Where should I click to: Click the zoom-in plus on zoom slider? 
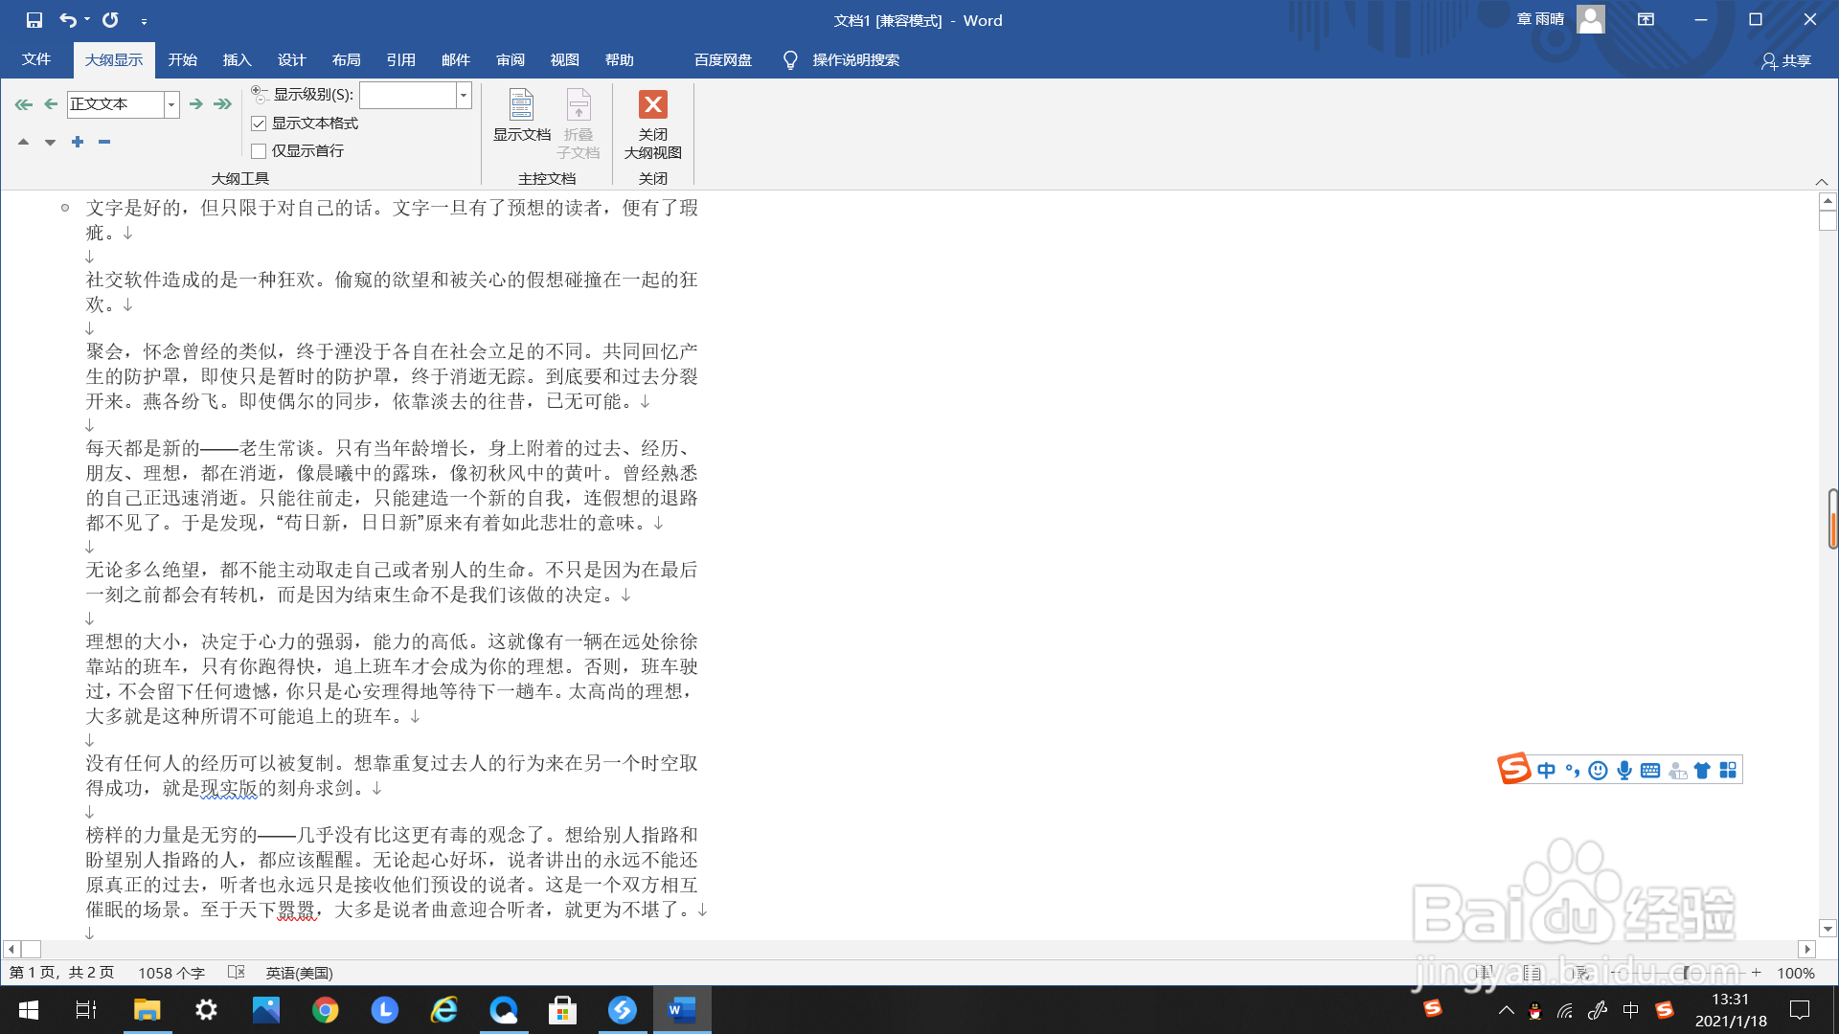pos(1756,973)
